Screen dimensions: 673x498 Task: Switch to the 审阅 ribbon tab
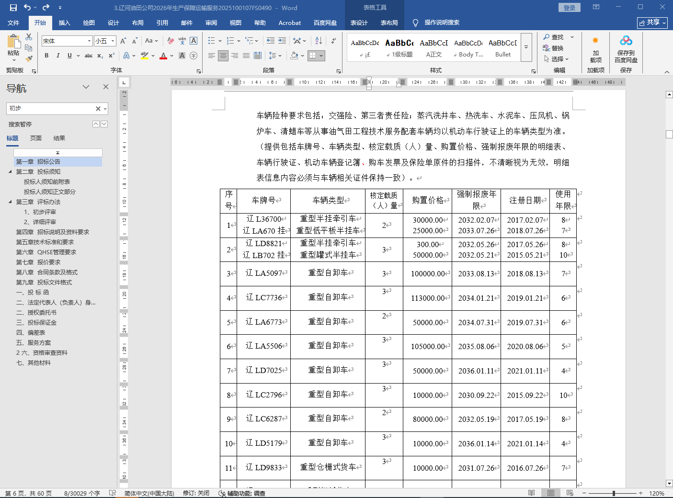click(x=211, y=23)
